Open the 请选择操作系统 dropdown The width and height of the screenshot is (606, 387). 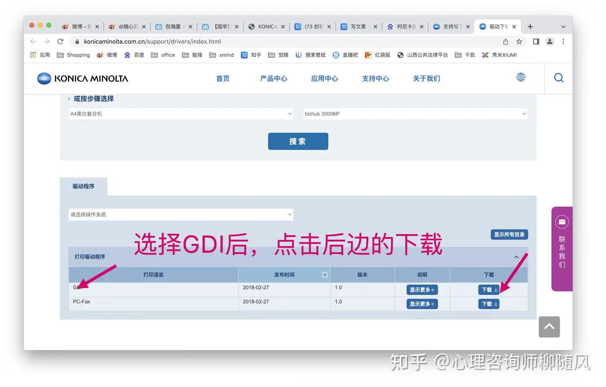pos(181,215)
